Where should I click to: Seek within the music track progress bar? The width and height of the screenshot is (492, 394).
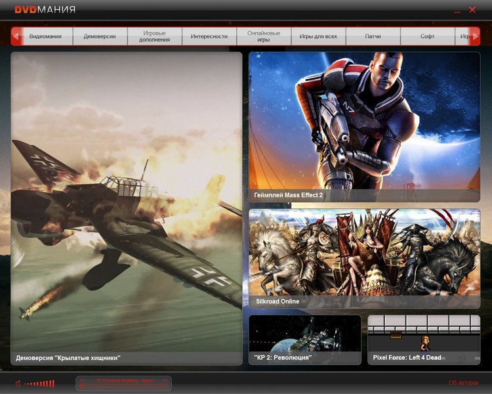(x=123, y=387)
